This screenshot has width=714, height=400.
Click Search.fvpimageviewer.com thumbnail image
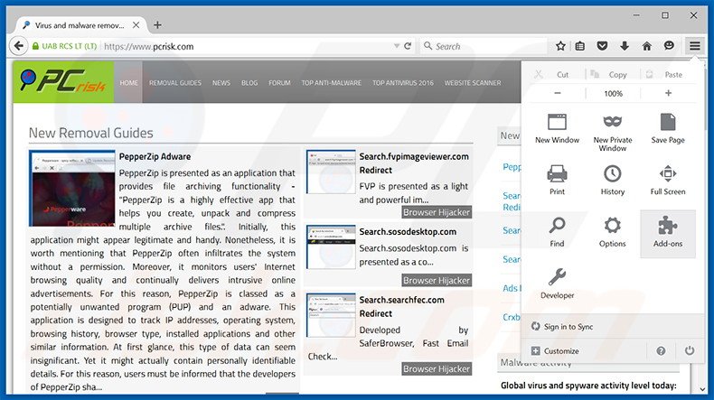tap(331, 172)
